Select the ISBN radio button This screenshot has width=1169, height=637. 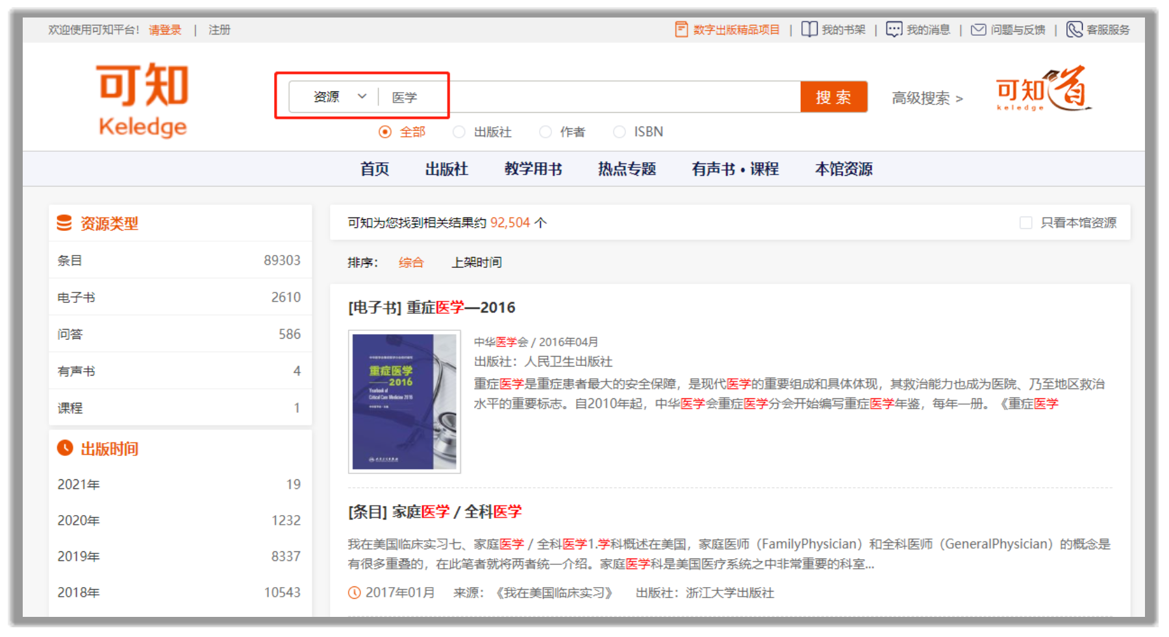click(x=620, y=132)
